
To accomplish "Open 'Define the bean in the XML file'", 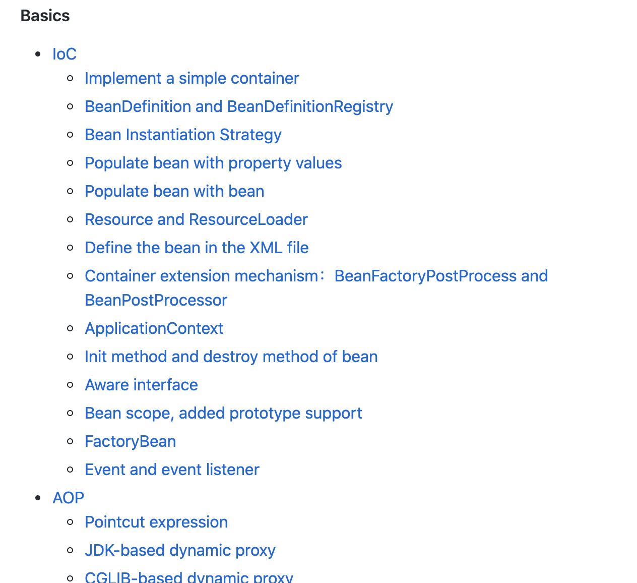I will point(197,248).
